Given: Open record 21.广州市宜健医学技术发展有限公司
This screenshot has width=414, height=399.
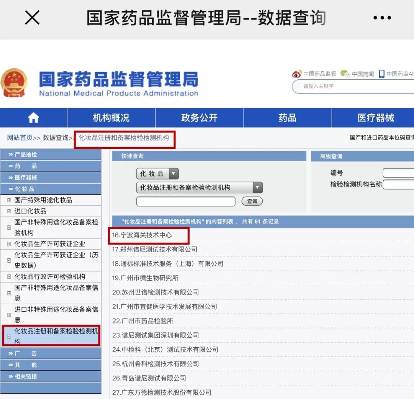Looking at the screenshot, I should pyautogui.click(x=164, y=307).
